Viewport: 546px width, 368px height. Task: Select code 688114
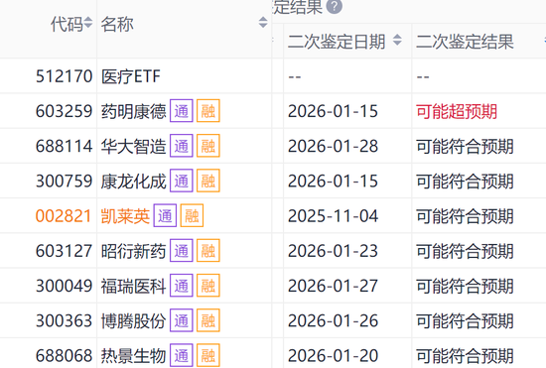65,146
